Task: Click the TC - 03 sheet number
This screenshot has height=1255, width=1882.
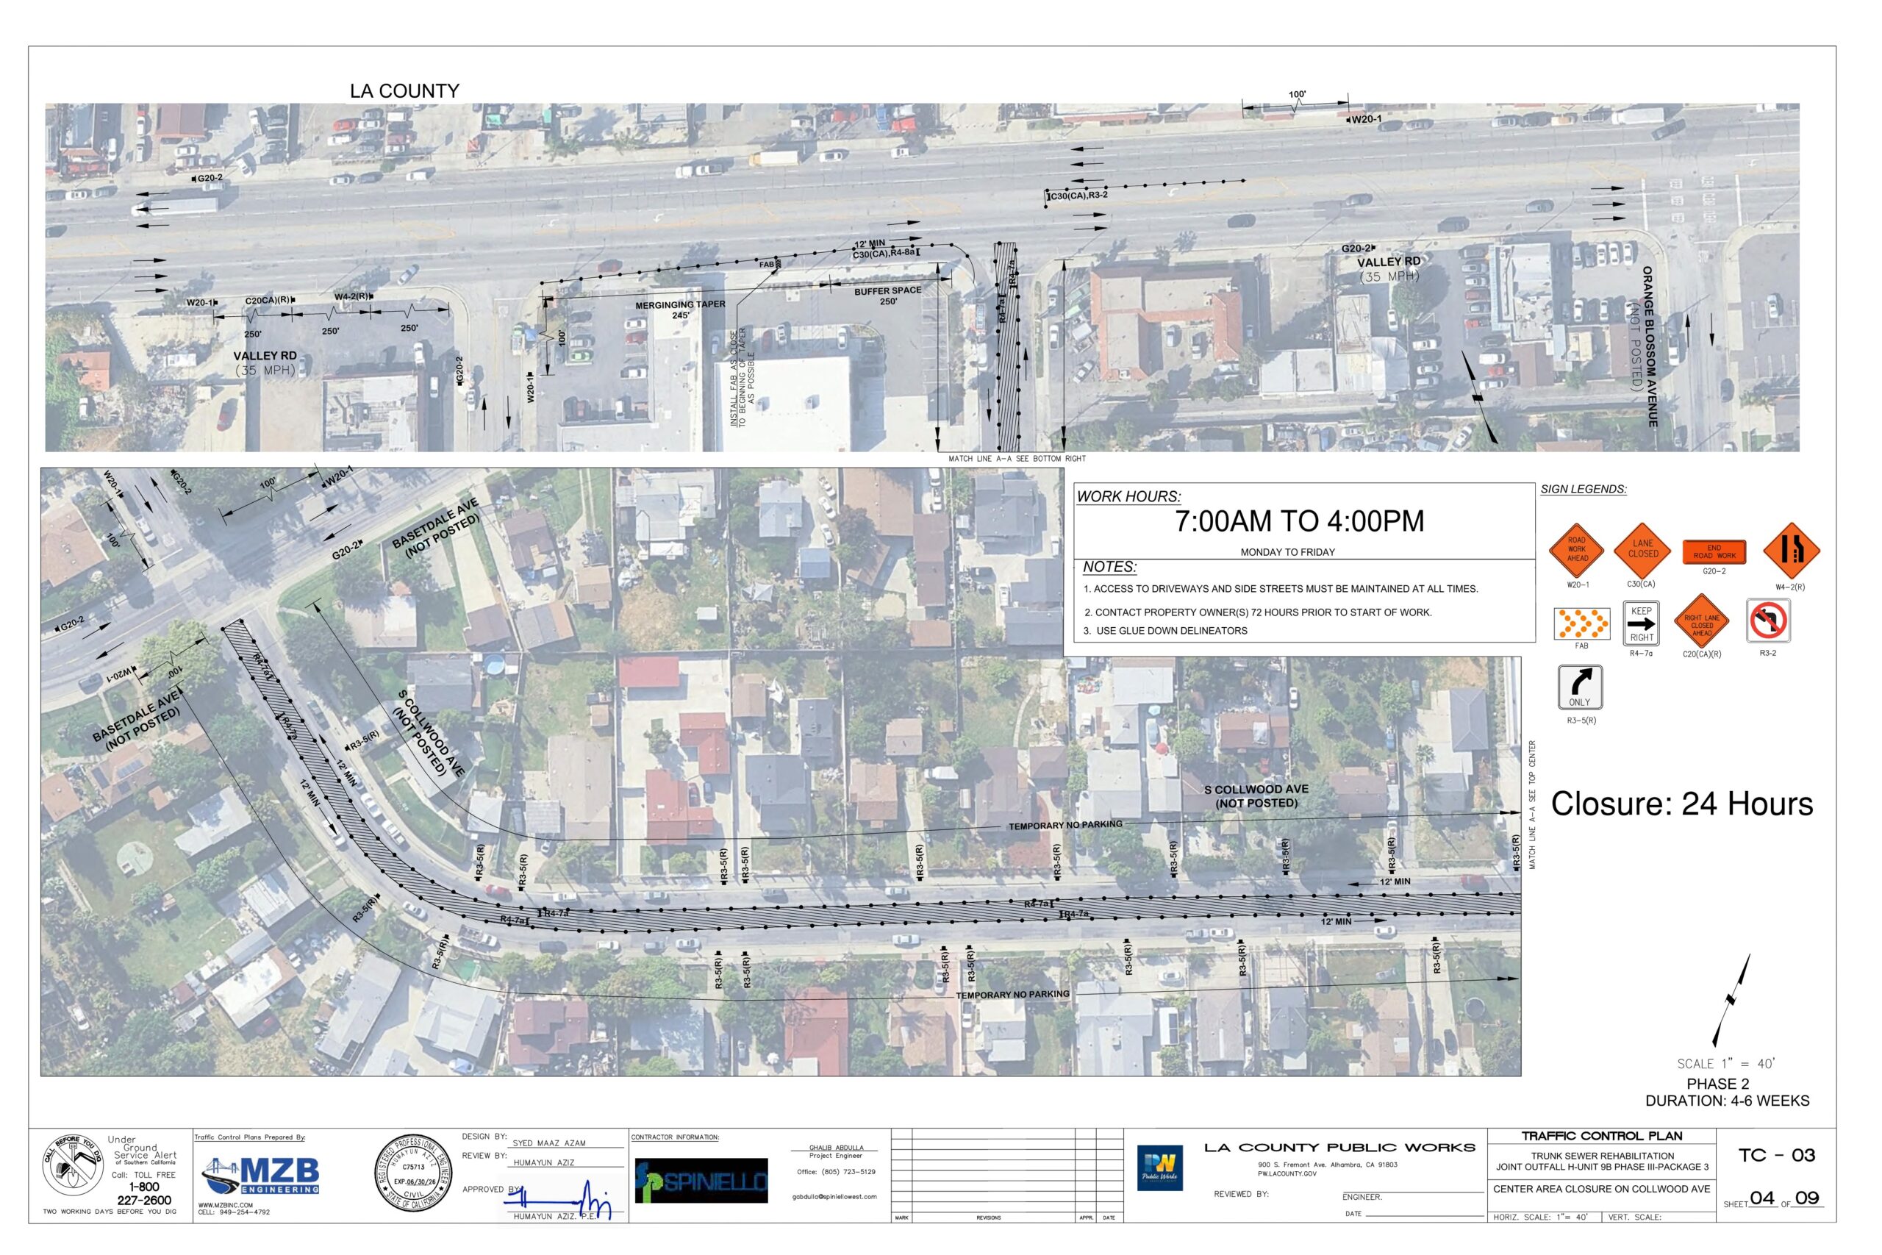Action: coord(1776,1155)
